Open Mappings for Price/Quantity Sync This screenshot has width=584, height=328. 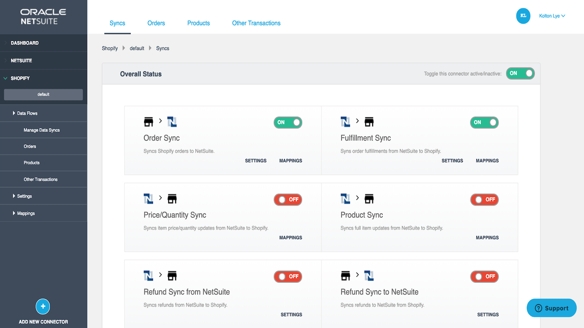(x=291, y=238)
